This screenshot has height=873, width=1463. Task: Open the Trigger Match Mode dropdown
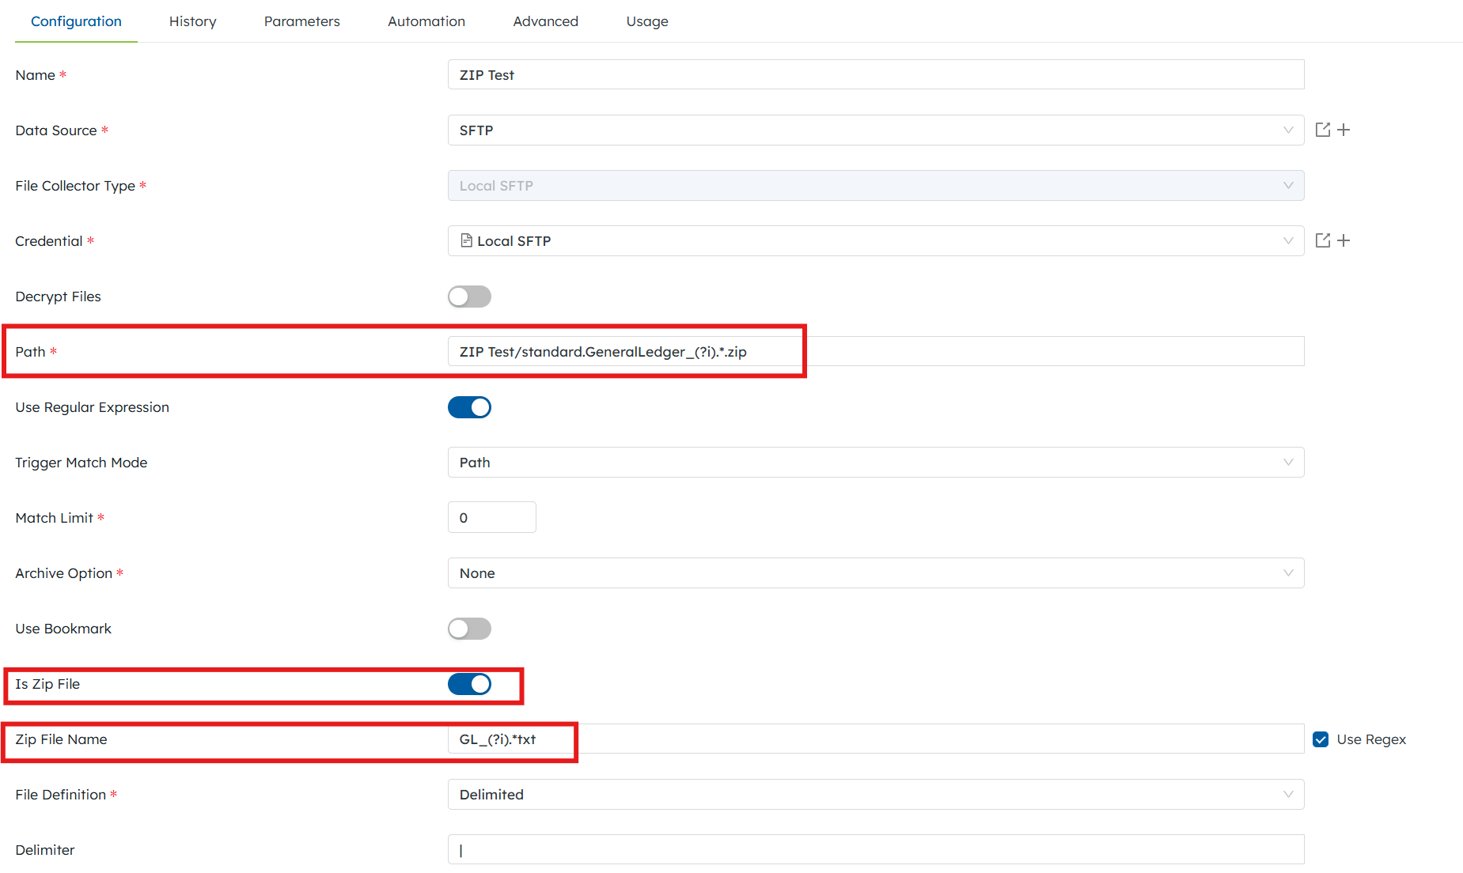[875, 463]
